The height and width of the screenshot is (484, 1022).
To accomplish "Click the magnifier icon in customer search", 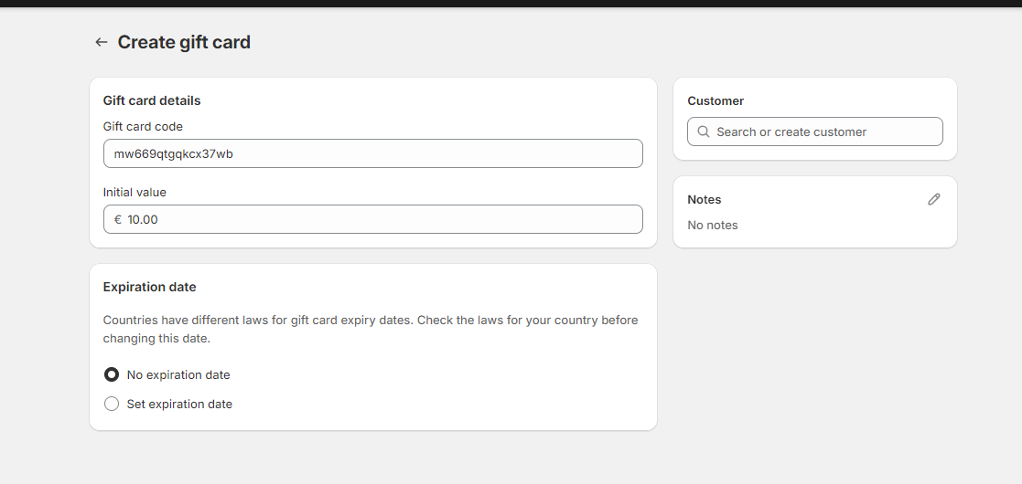I will pyautogui.click(x=704, y=132).
